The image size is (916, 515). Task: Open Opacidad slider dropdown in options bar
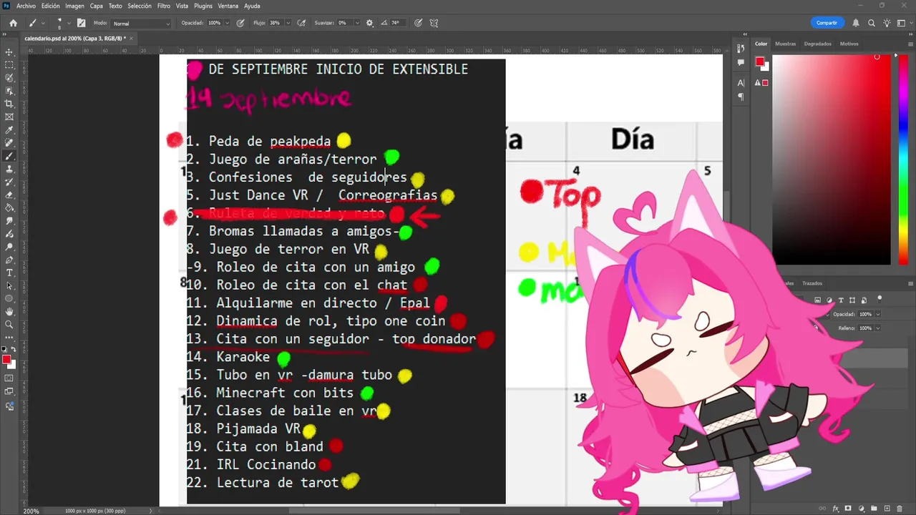click(227, 23)
